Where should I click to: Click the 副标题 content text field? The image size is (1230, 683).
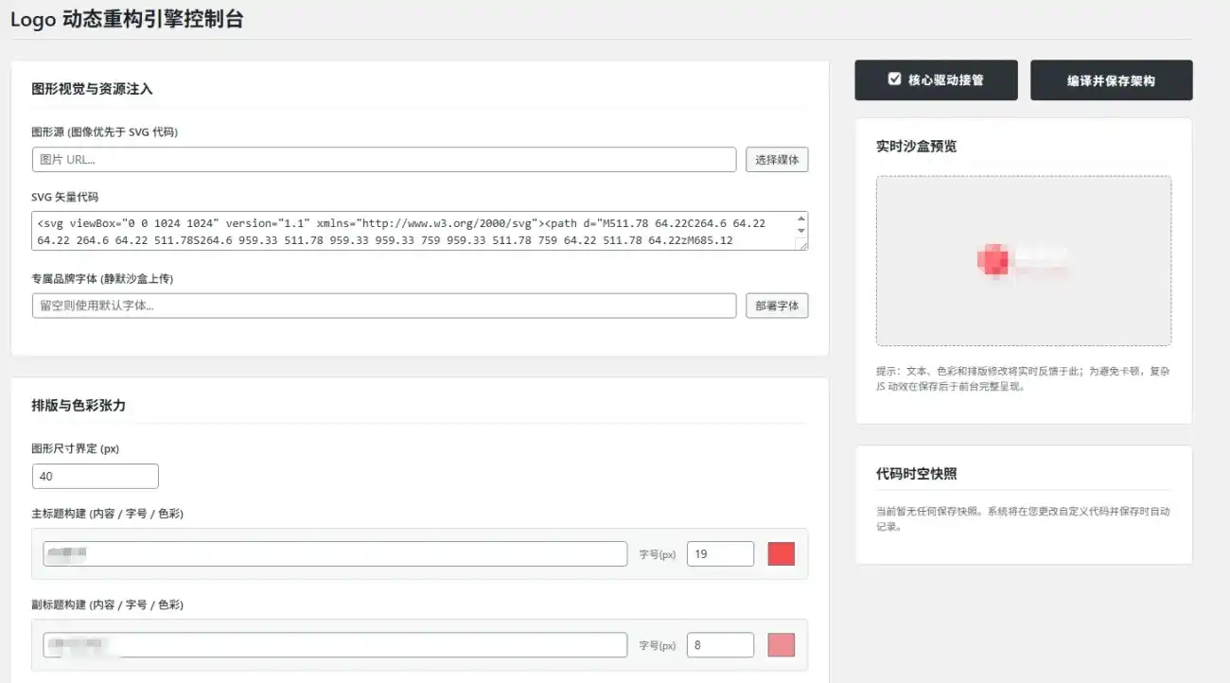pyautogui.click(x=335, y=645)
